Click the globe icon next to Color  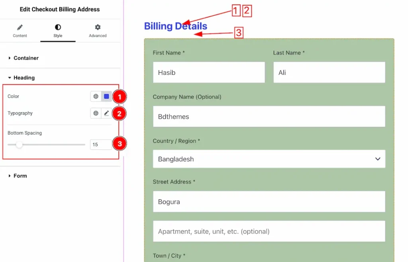click(96, 96)
